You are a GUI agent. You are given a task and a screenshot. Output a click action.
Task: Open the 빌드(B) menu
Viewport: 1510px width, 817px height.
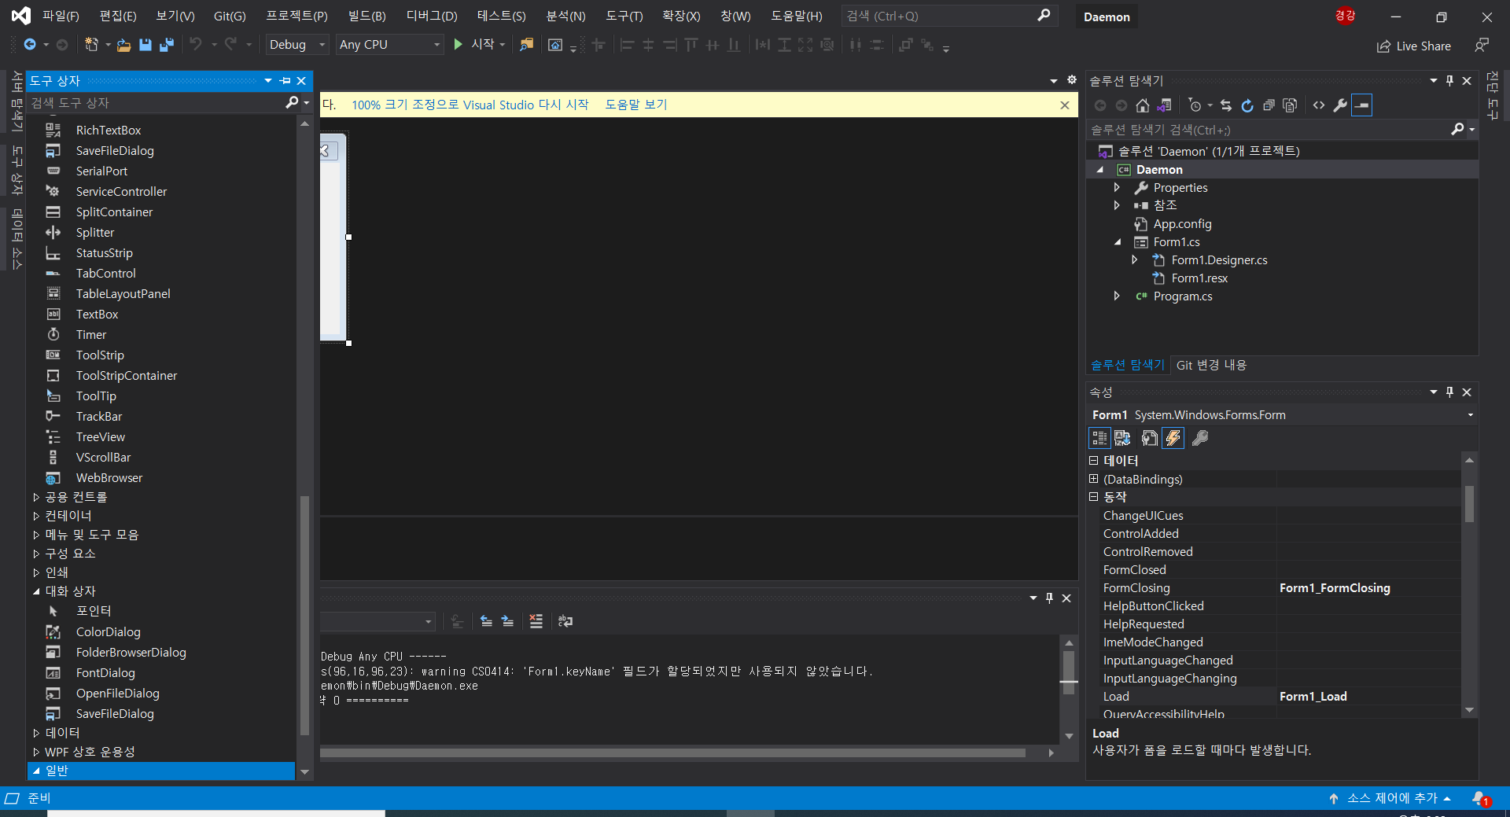pos(366,16)
